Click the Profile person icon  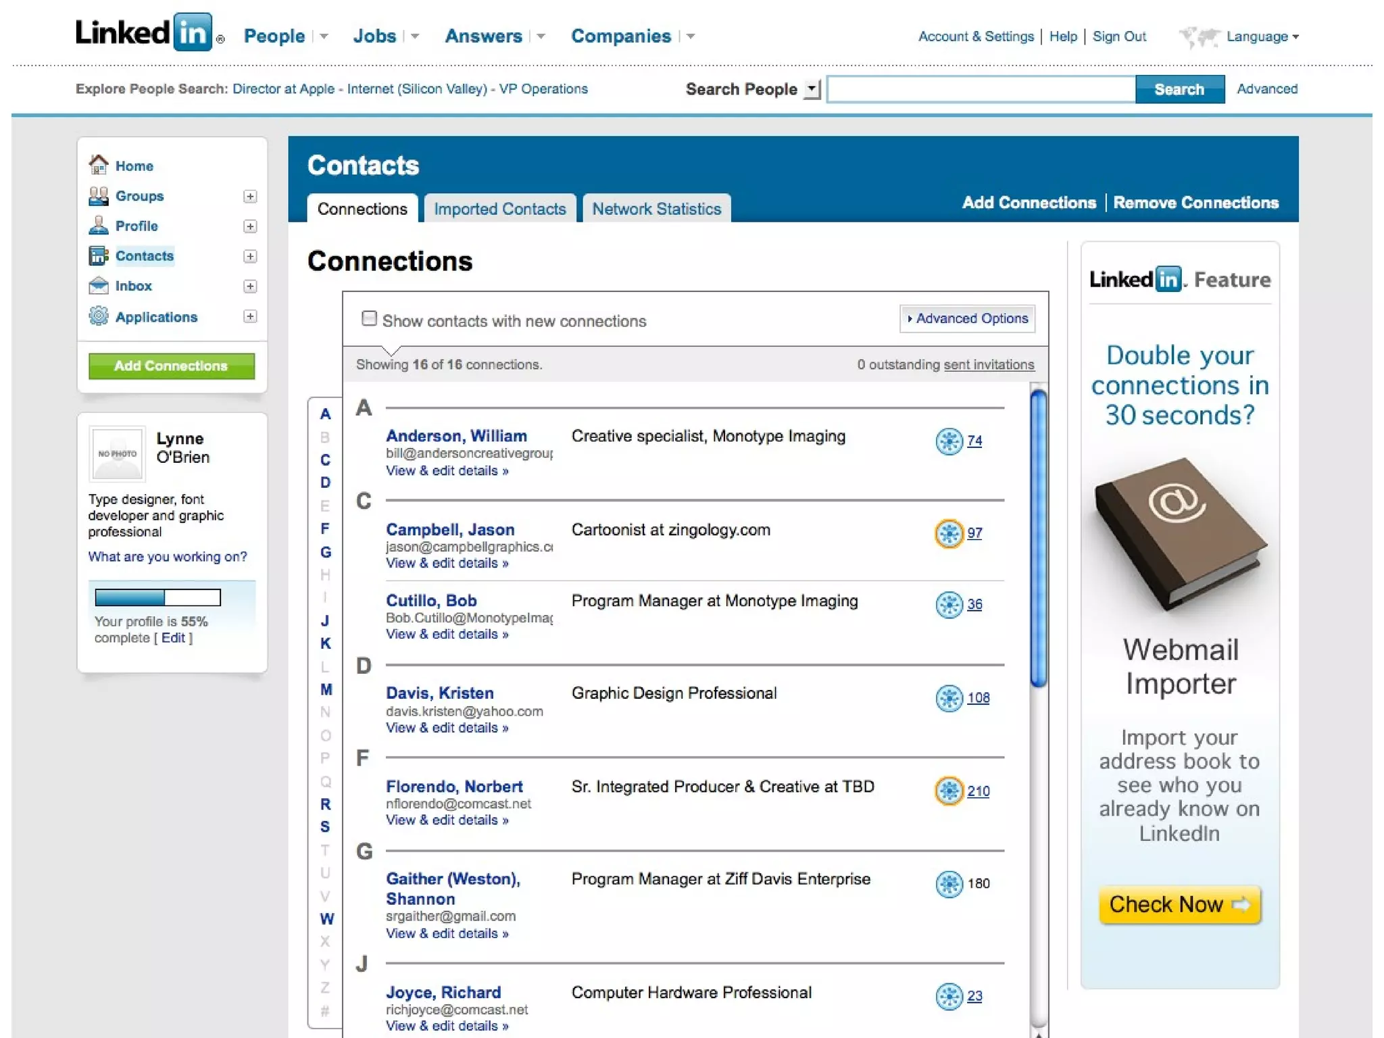pyautogui.click(x=99, y=226)
